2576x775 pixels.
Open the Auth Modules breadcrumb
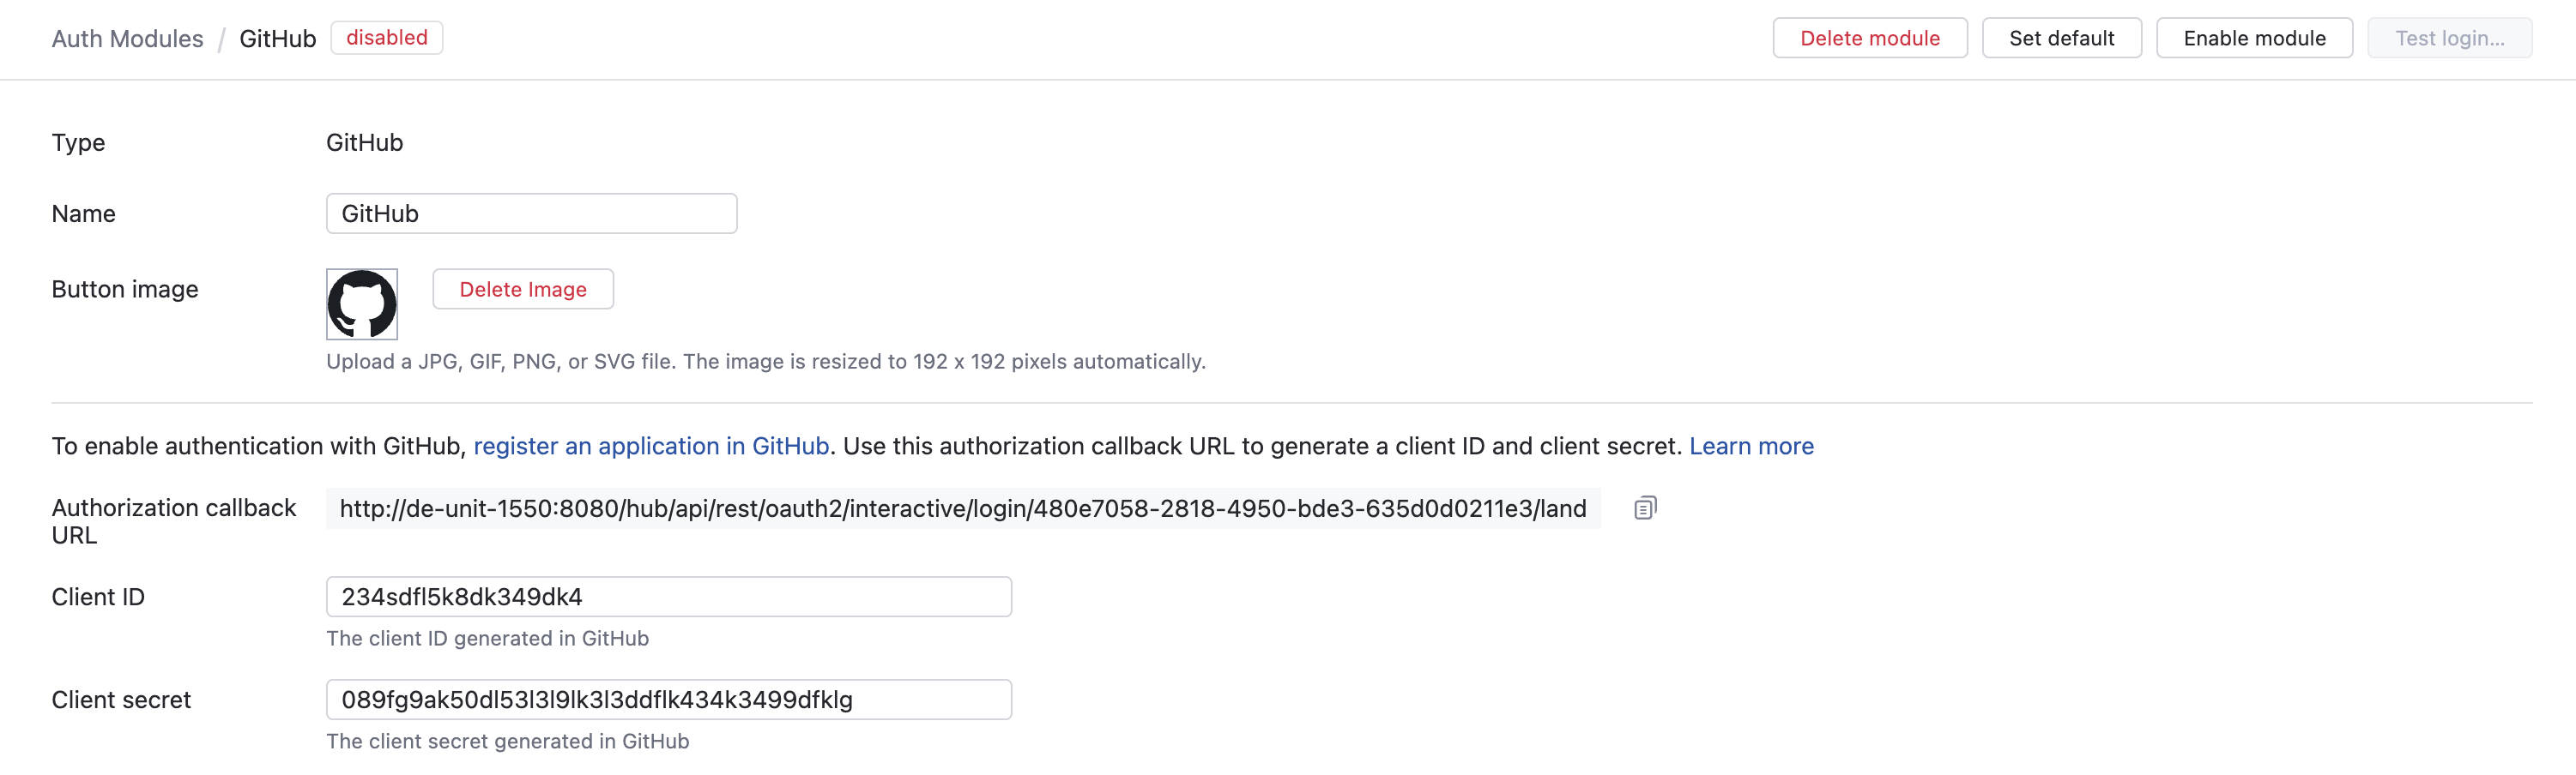coord(127,39)
